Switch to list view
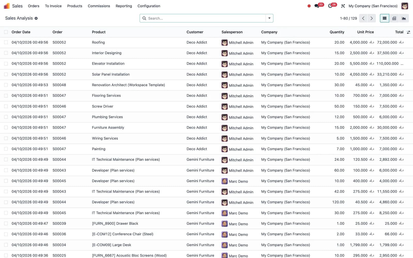413x258 pixels. point(385,18)
